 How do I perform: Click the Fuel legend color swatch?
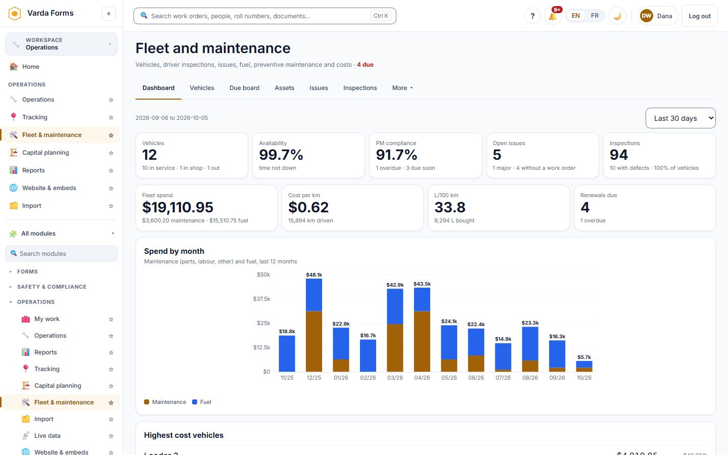[x=195, y=402]
